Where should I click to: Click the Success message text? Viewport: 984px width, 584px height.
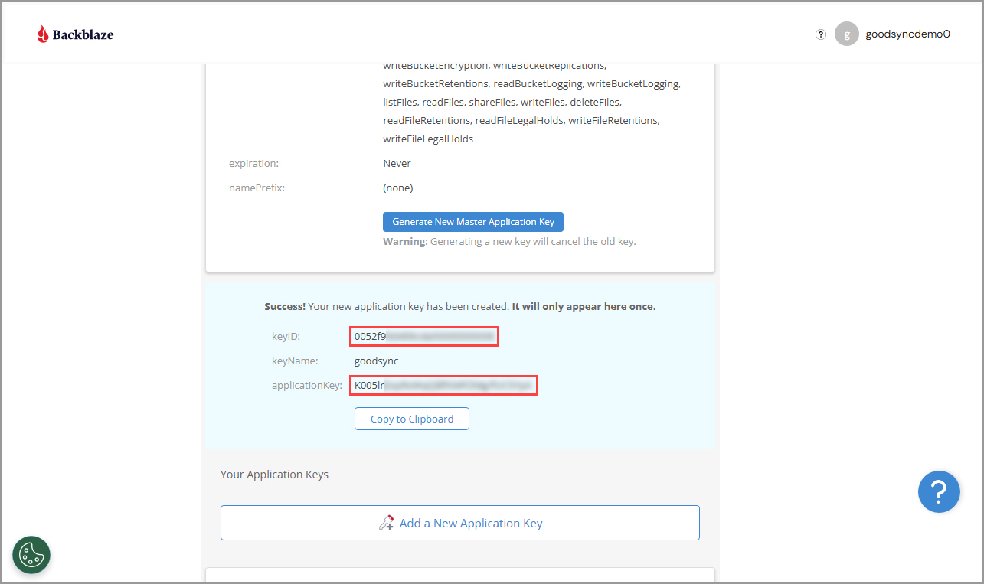(x=459, y=306)
